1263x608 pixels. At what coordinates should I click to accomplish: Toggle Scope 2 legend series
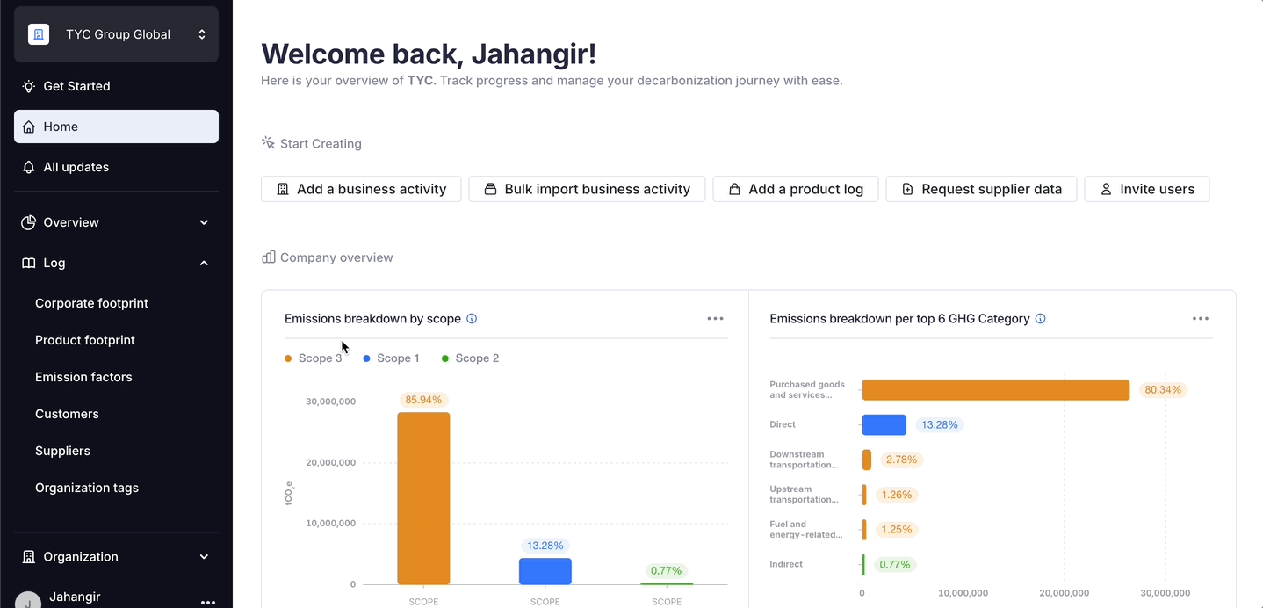coord(471,358)
